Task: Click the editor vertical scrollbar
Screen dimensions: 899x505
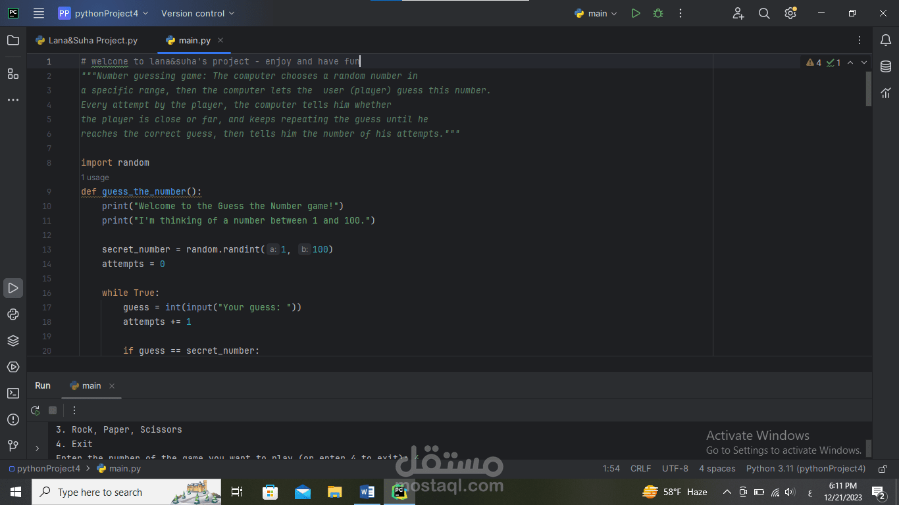Action: pyautogui.click(x=869, y=88)
